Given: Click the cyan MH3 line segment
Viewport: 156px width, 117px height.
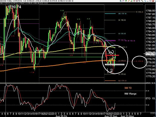Looking at the screenshot, I should [x=110, y=14].
